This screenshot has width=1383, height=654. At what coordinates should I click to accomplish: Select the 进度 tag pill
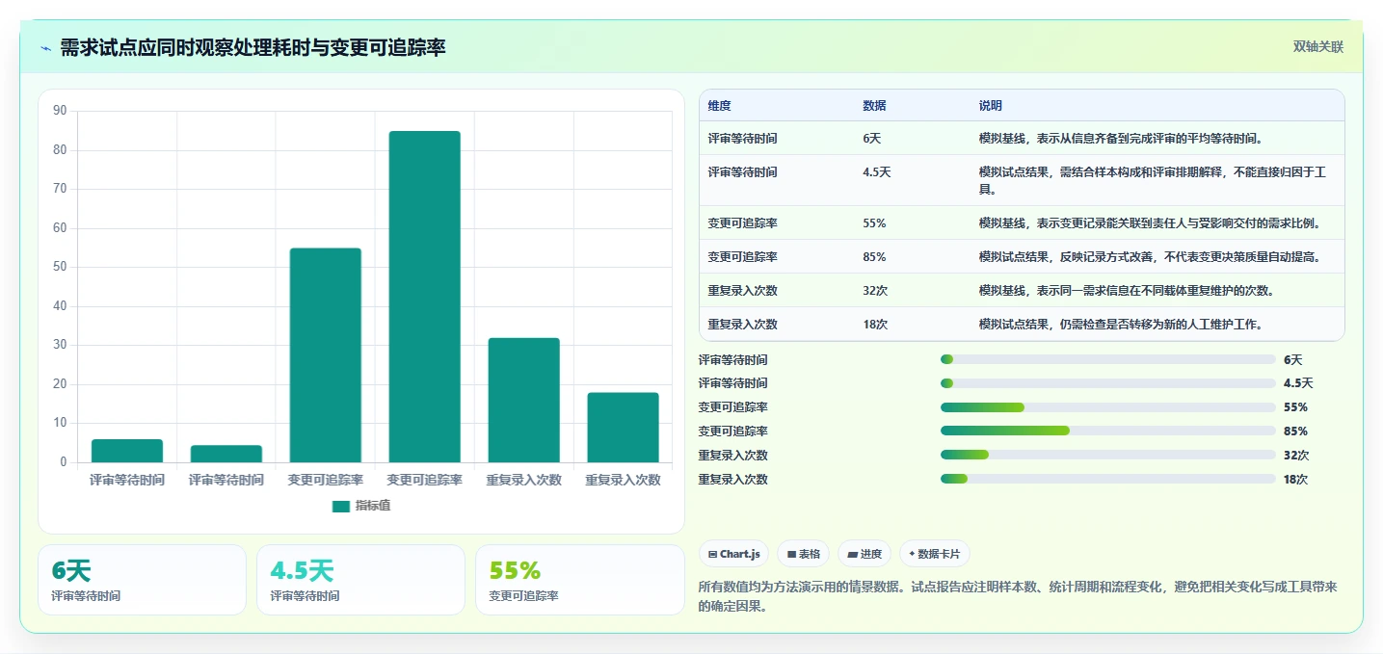pyautogui.click(x=864, y=554)
